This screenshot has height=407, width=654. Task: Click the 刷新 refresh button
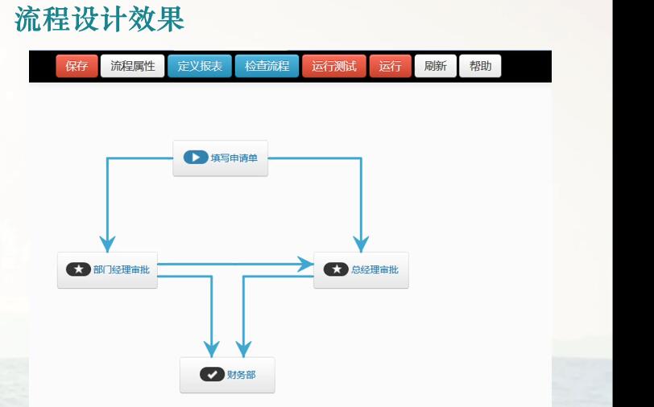(x=436, y=66)
